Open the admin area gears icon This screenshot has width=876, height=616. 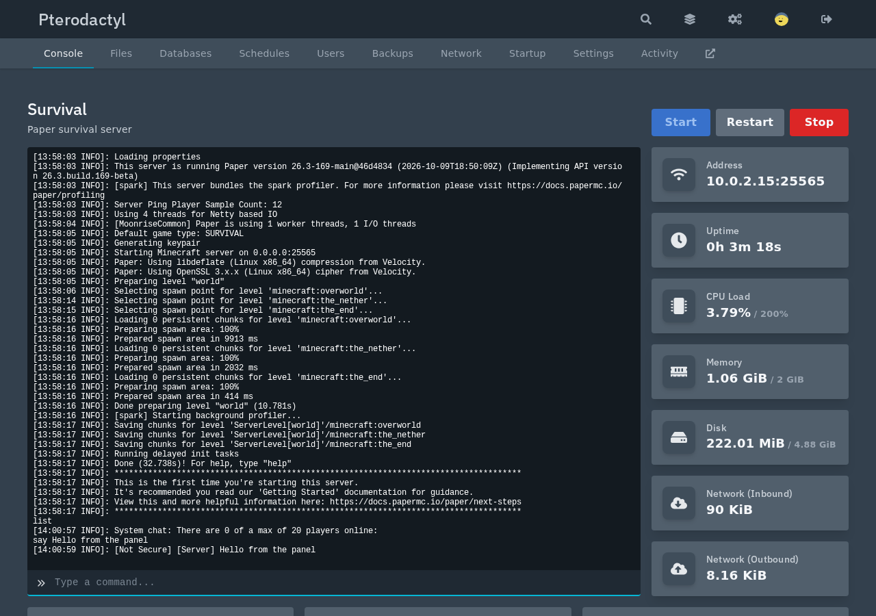point(735,19)
